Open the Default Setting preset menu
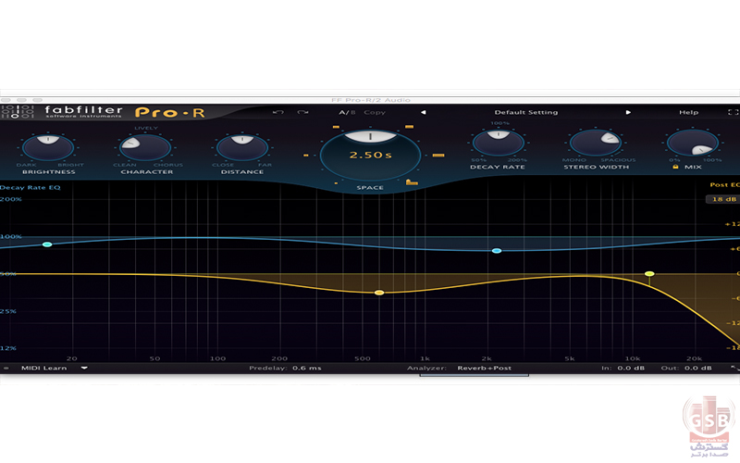Image resolution: width=740 pixels, height=463 pixels. point(525,113)
